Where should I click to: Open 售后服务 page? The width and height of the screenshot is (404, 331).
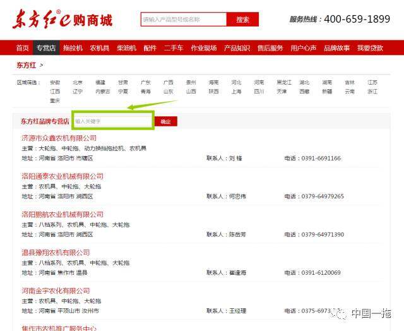pyautogui.click(x=270, y=48)
